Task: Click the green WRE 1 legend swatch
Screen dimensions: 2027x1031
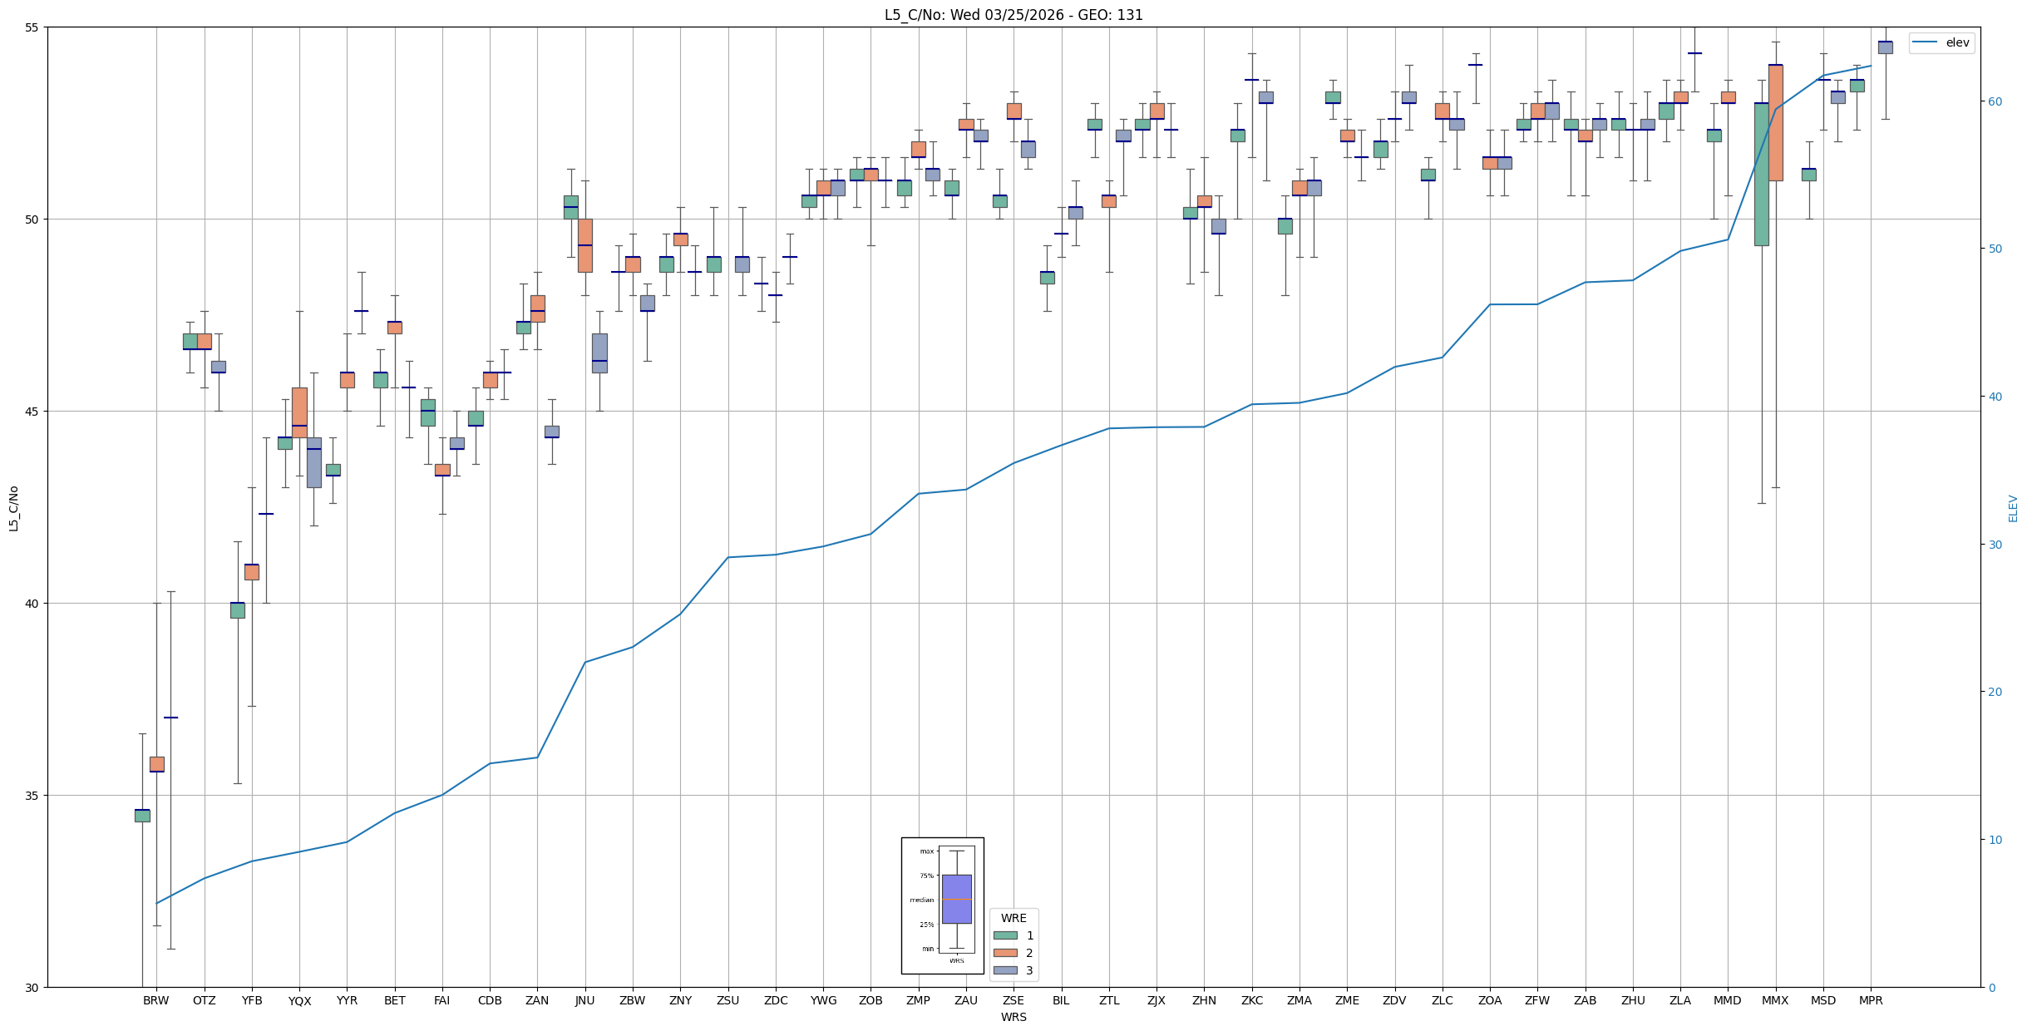Action: [1005, 935]
